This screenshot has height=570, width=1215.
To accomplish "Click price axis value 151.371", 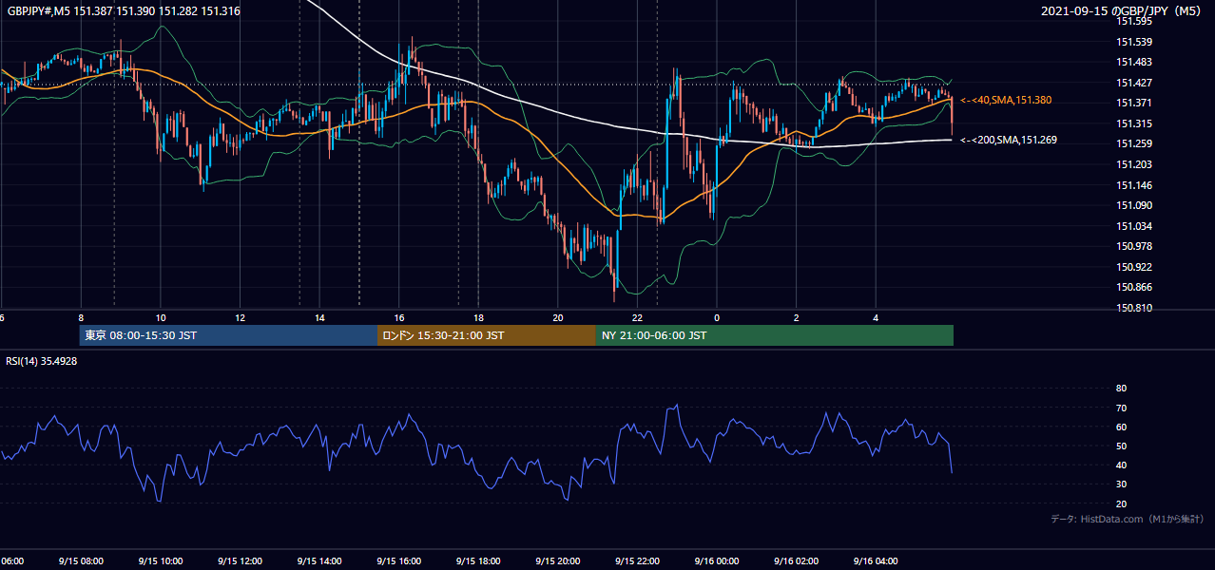I will click(x=1134, y=103).
